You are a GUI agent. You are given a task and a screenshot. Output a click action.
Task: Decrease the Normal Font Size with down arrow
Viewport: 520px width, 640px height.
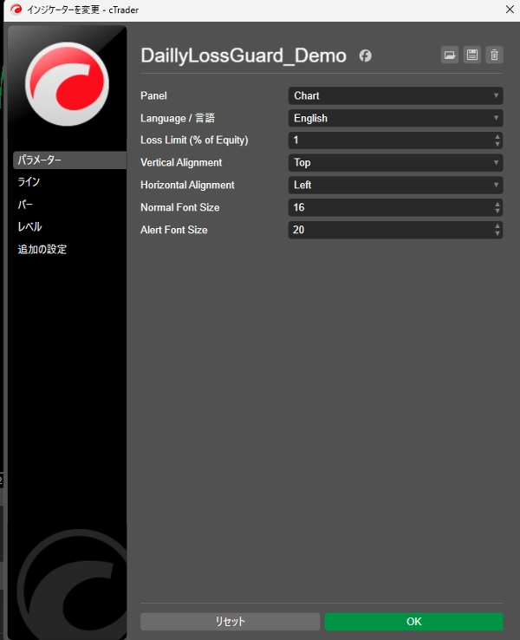click(497, 212)
